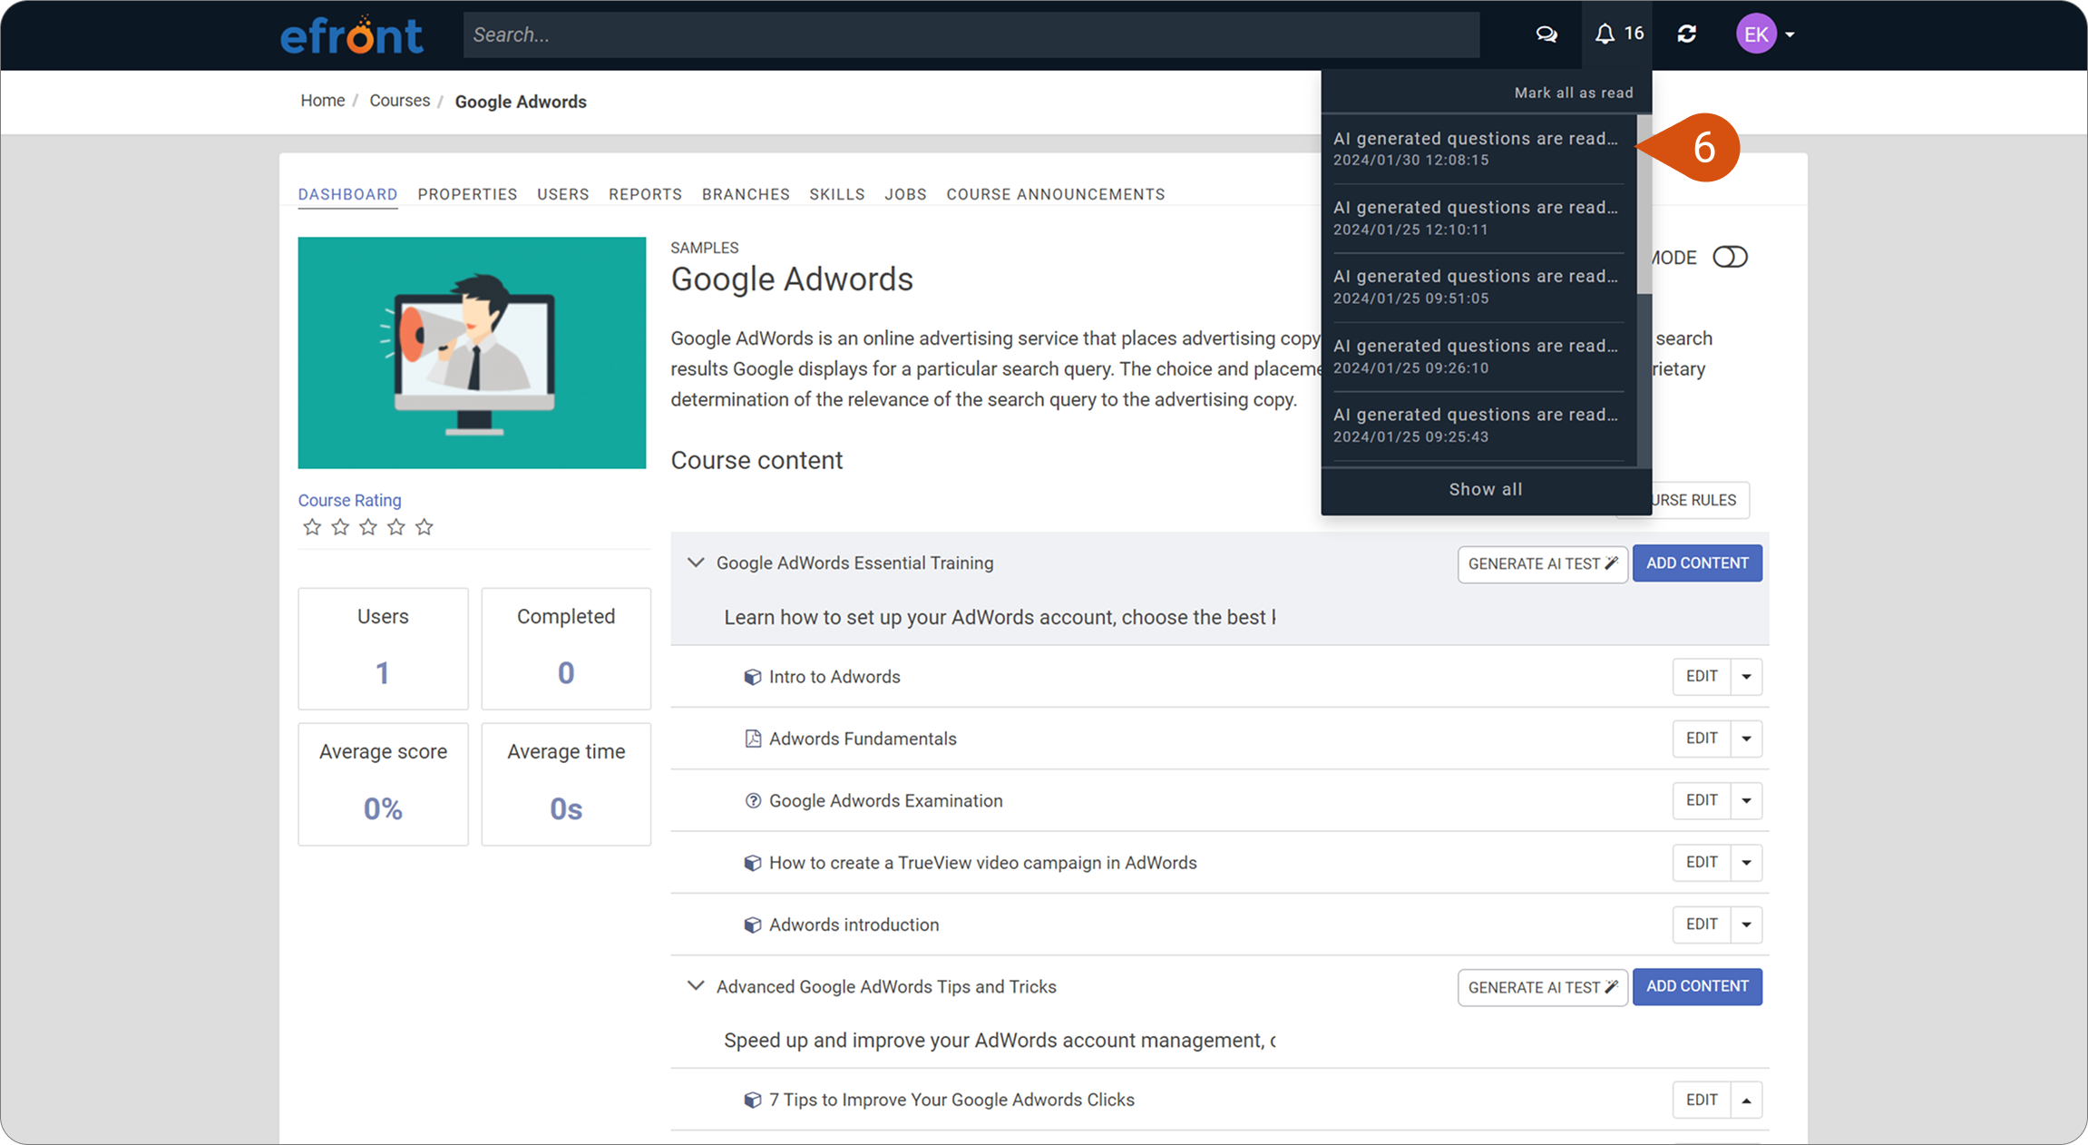Click the Google Adwords Examination test icon
This screenshot has height=1145, width=2088.
753,800
